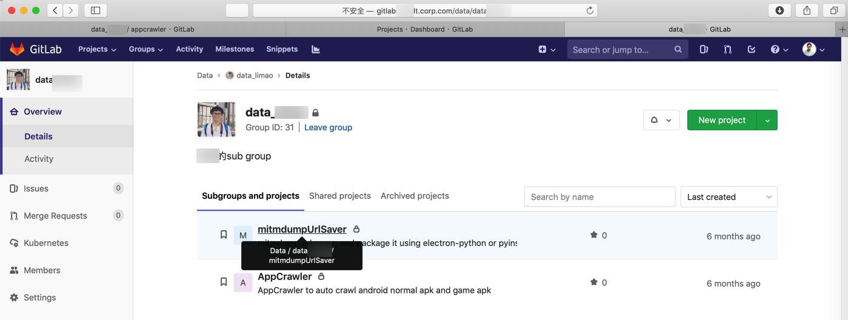Image resolution: width=848 pixels, height=320 pixels.
Task: Open the notification bell dropdown
Action: tap(661, 120)
